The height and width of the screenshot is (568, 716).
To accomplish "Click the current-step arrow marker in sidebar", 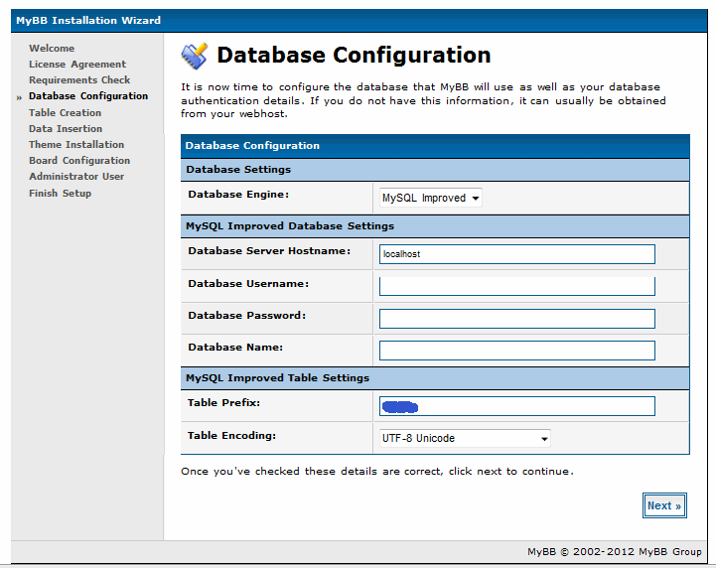I will click(19, 97).
